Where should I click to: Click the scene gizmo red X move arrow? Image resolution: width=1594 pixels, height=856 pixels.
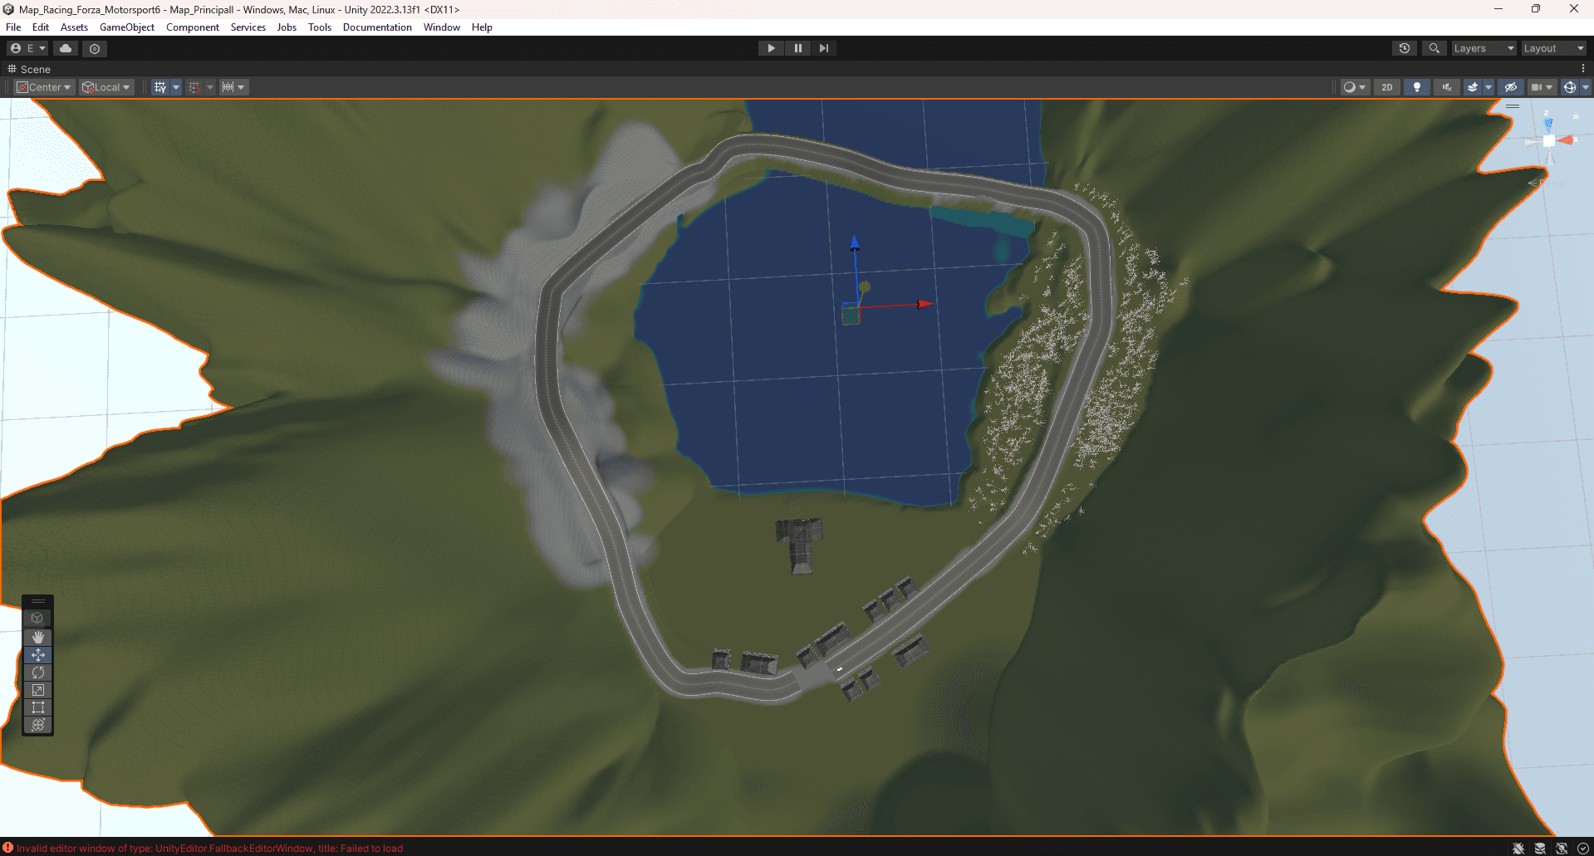[x=925, y=305]
